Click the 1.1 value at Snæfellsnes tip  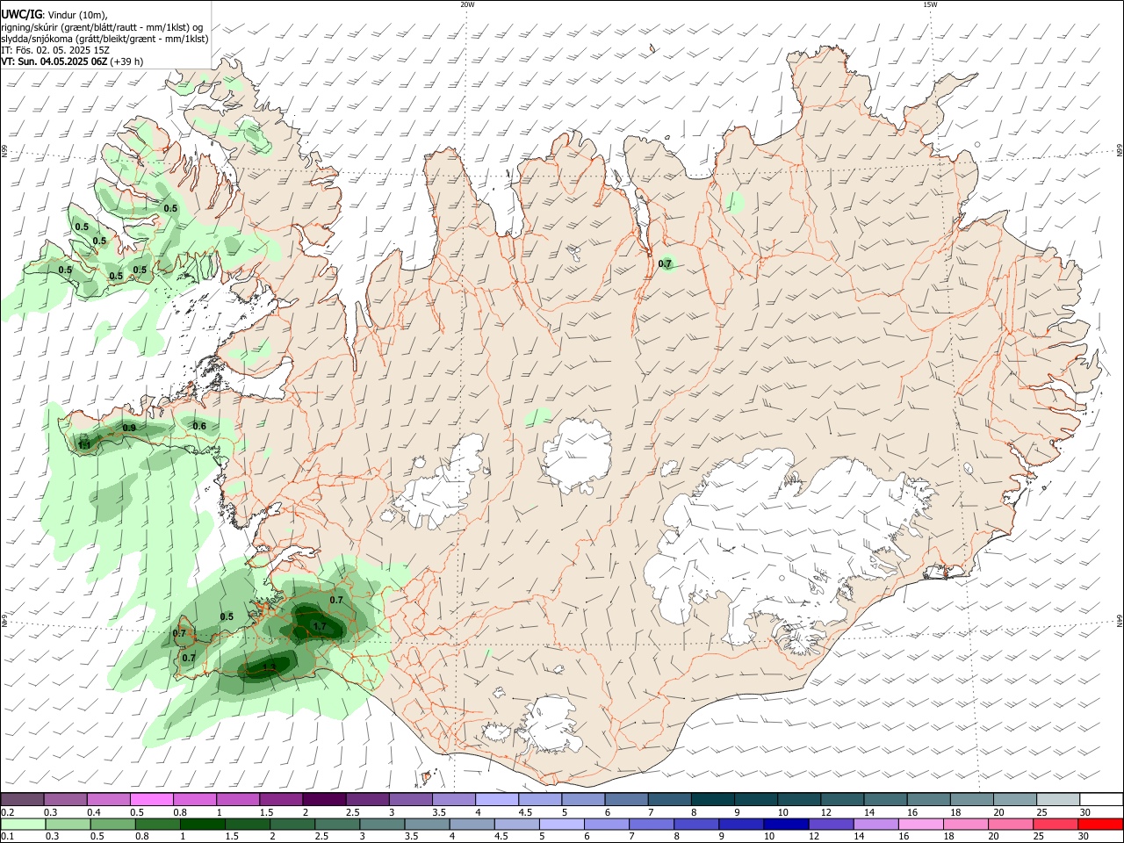pos(85,445)
